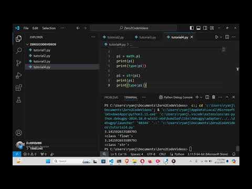Click Ln 9, Col 16 cursor position

119,154
